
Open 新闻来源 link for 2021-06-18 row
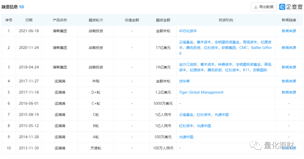[x=289, y=31]
